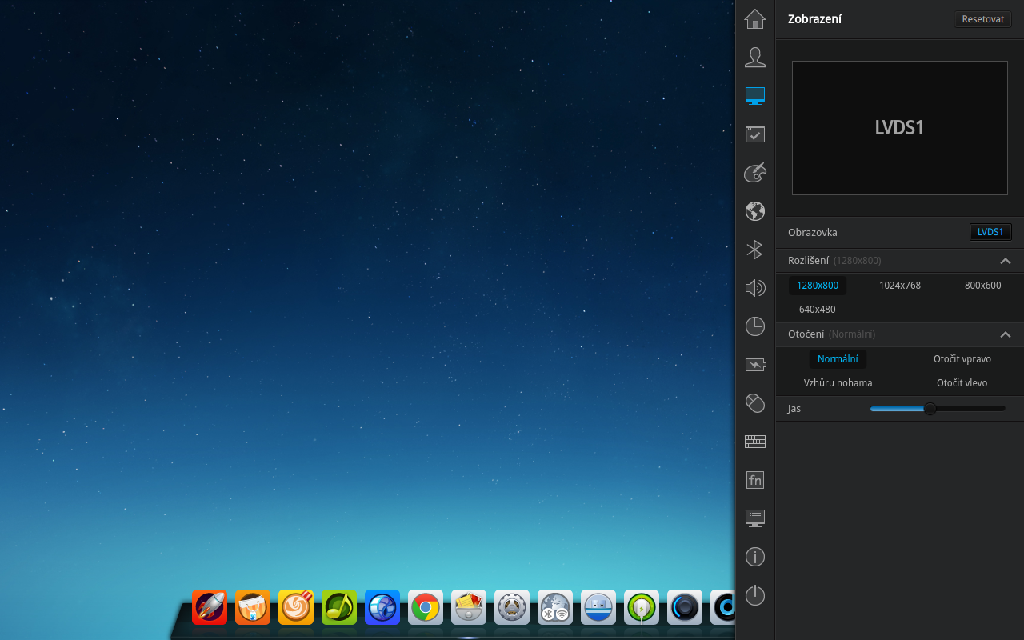Open the Fn shortcuts settings icon
Viewport: 1024px width, 640px height.
pyautogui.click(x=754, y=480)
